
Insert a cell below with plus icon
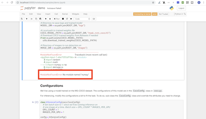pyautogui.click(x=27, y=19)
